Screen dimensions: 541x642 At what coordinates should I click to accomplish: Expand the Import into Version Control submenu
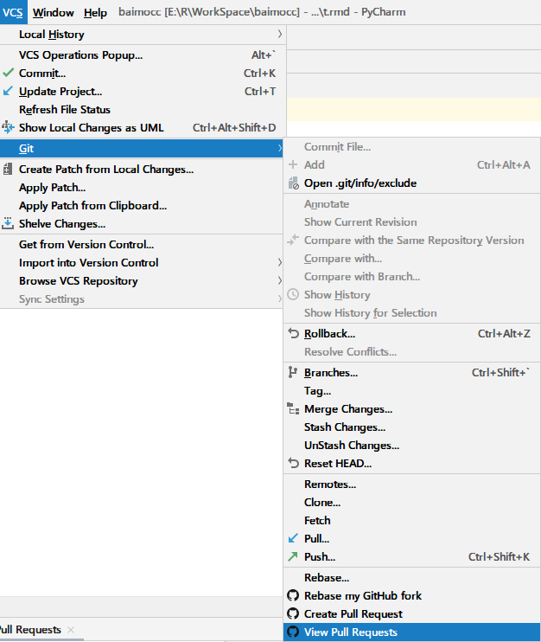tap(280, 262)
